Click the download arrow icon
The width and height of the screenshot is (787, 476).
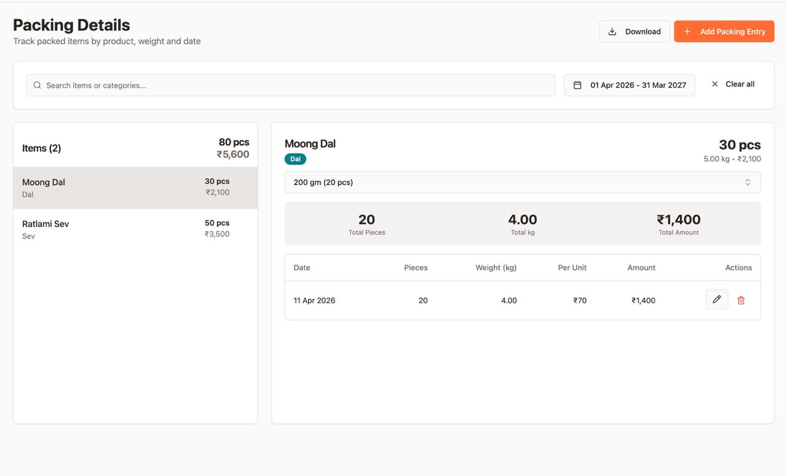click(612, 31)
